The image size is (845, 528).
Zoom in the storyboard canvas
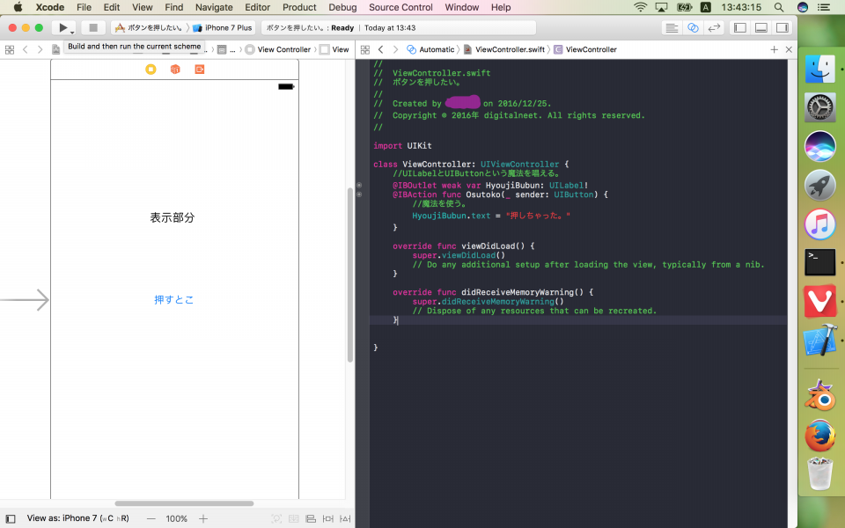click(x=203, y=519)
